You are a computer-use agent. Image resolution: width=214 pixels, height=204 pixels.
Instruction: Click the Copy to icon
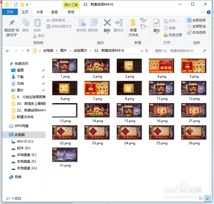click(x=94, y=23)
